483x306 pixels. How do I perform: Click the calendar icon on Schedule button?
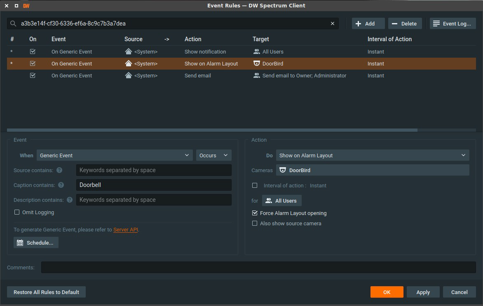coord(20,243)
